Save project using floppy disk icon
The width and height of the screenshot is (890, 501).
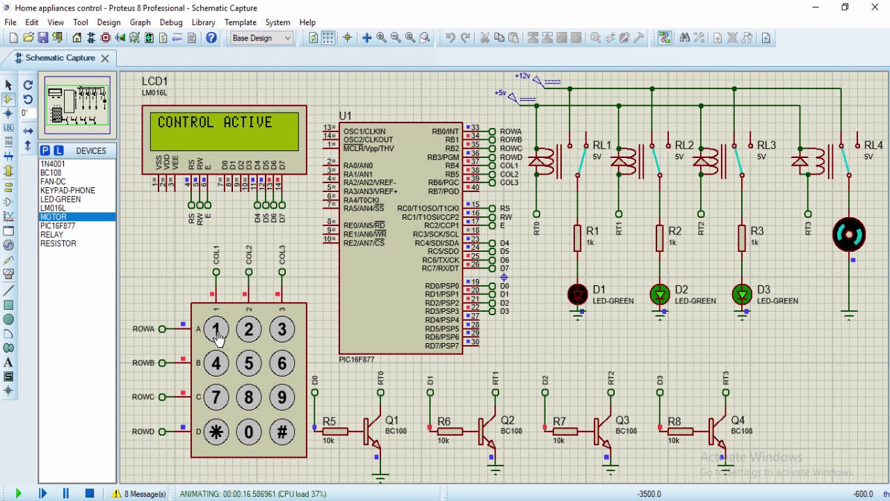pos(43,38)
